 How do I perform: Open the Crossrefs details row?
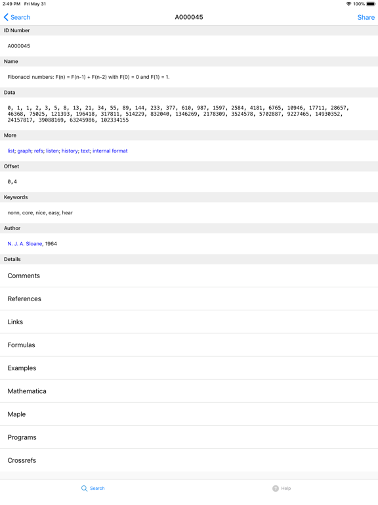[189, 460]
